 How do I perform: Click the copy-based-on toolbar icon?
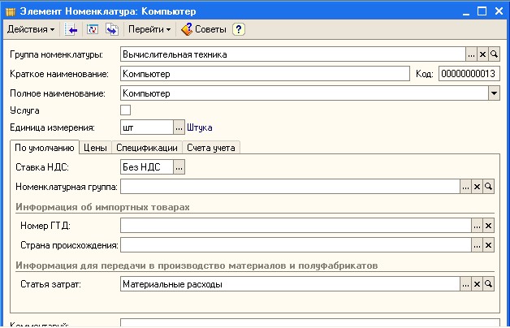coord(112,29)
